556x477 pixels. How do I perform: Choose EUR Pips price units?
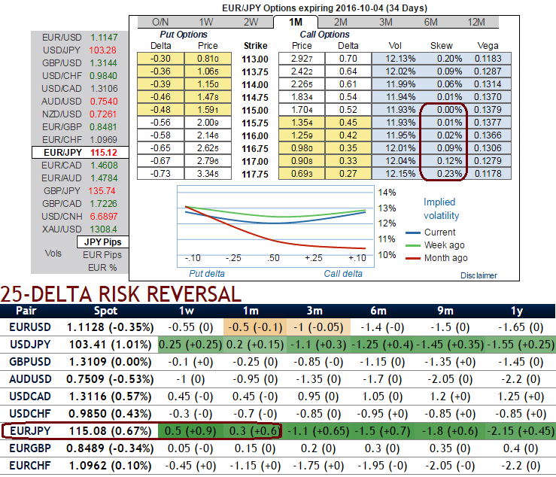pos(102,254)
